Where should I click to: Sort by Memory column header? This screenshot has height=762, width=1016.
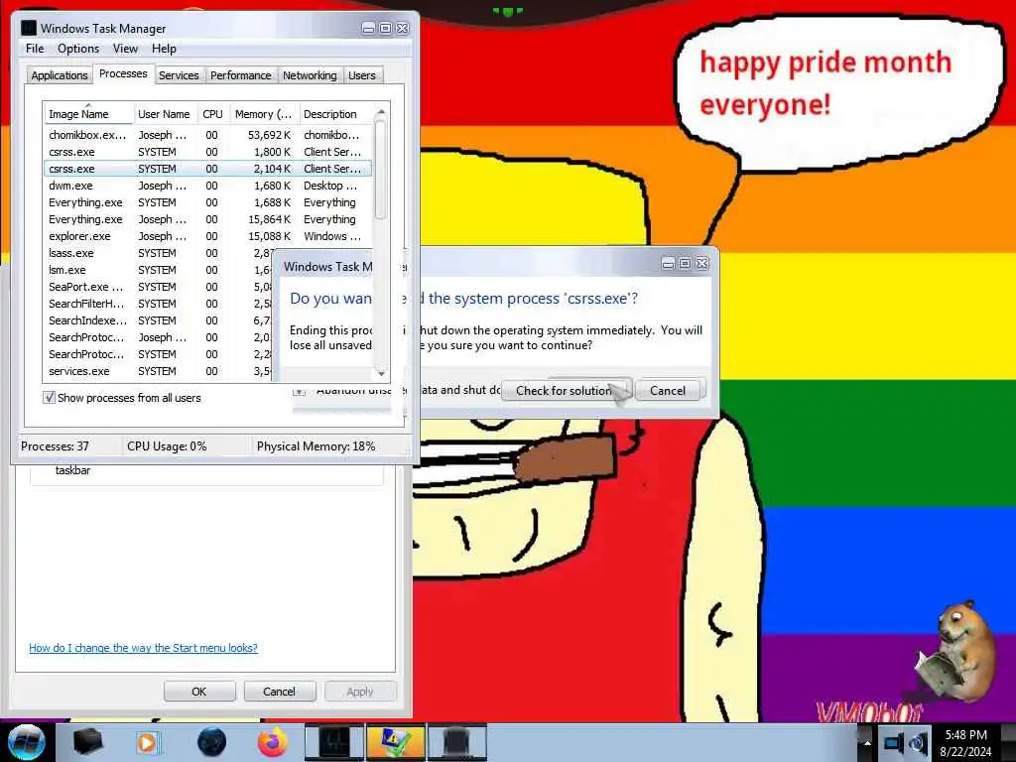(263, 114)
